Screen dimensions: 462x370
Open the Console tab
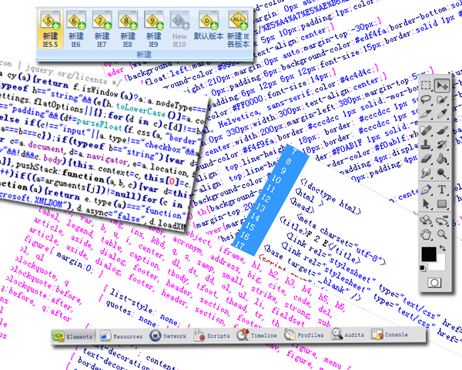(390, 335)
